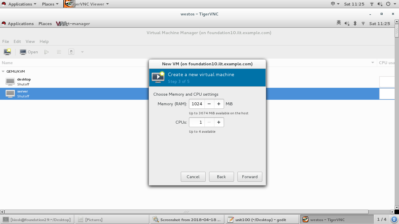Viewport: 399px width, 224px height.
Task: Click the TigerVNC vertical scrollbar thumb
Action: click(397, 31)
